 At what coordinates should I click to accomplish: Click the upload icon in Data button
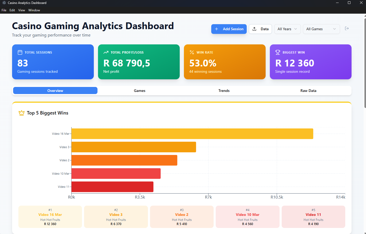(254, 29)
